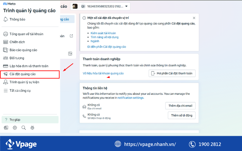This screenshot has height=151, width=242.
Task: Click the question mark help icon
Action: click(6, 119)
